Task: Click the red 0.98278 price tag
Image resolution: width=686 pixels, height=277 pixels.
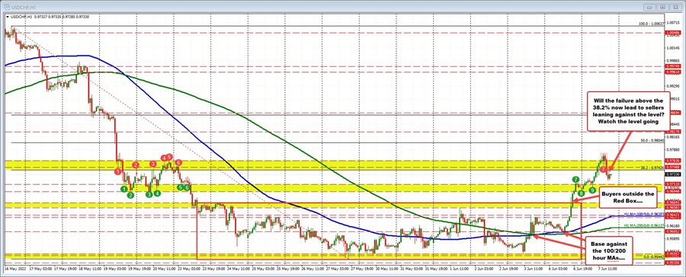Action: 673,132
